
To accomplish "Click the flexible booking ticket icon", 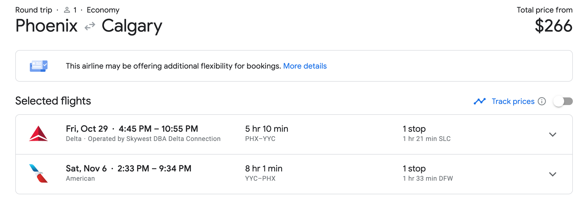I will [39, 66].
